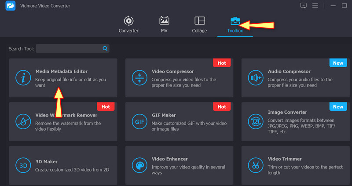The width and height of the screenshot is (352, 186).
Task: Click the Image Converter icon
Action: click(256, 121)
